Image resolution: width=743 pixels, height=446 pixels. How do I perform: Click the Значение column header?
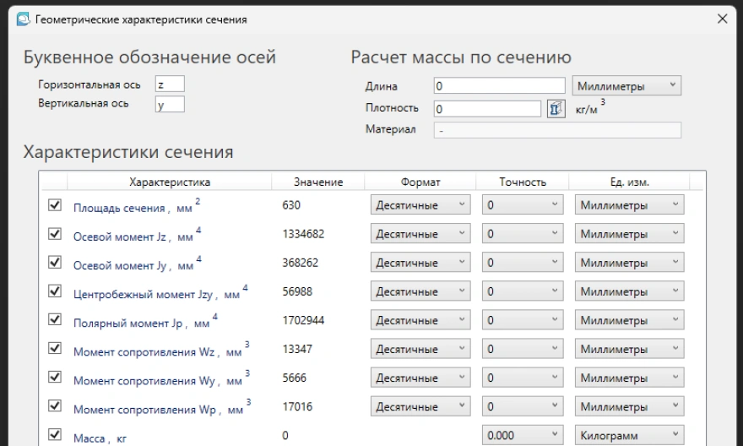click(317, 182)
